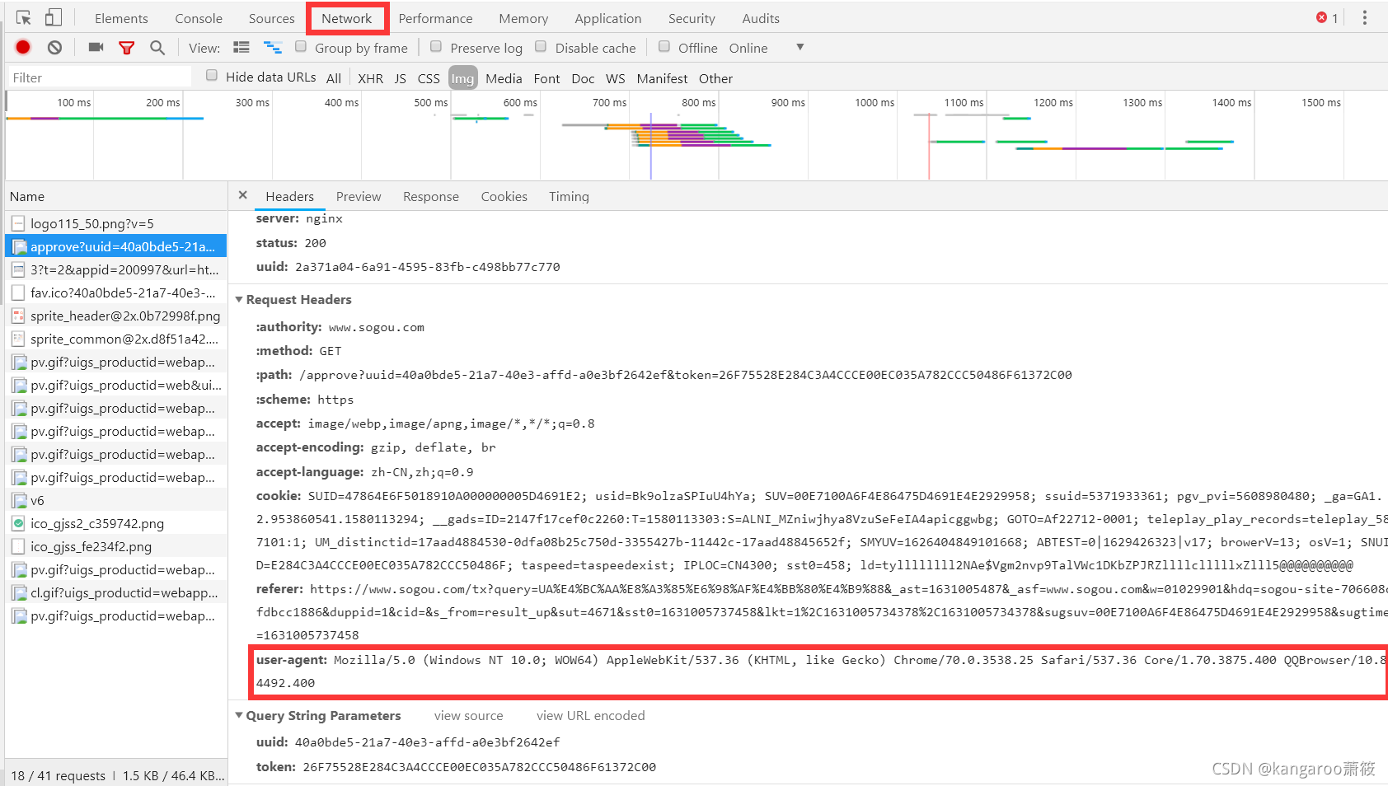1388x786 pixels.
Task: Select the v6 request row
Action: click(x=115, y=500)
